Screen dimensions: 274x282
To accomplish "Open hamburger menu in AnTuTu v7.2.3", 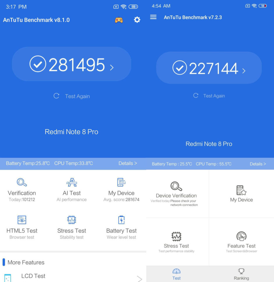I will tap(153, 17).
